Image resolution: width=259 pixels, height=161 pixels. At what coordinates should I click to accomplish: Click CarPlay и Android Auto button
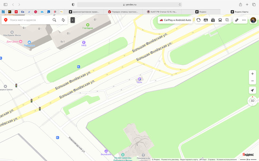pos(175,20)
